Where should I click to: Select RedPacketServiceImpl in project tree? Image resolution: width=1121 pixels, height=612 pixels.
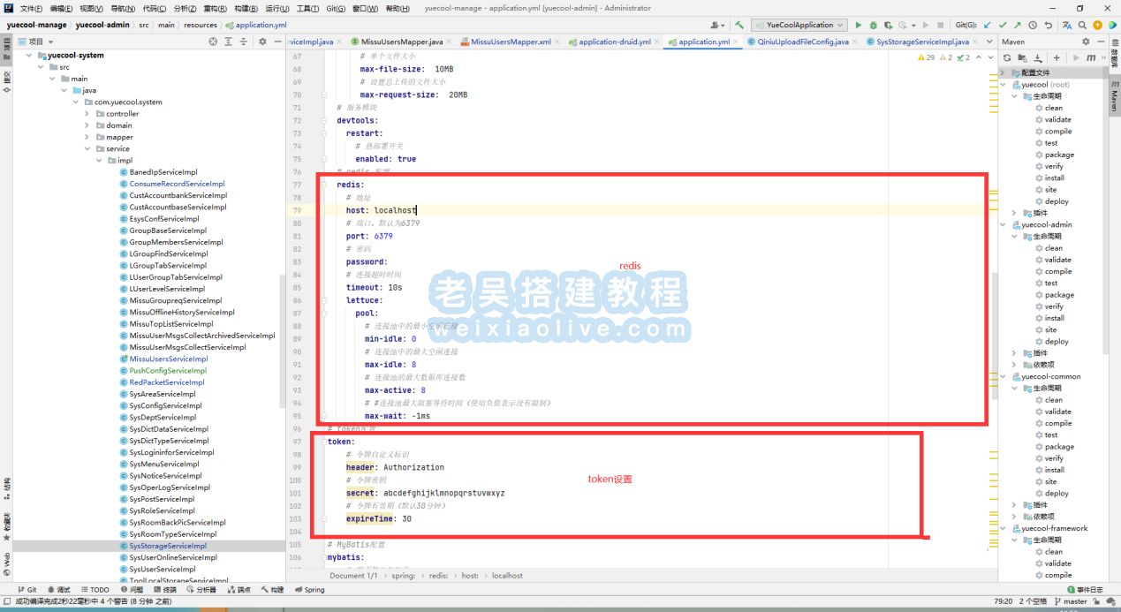(x=166, y=382)
